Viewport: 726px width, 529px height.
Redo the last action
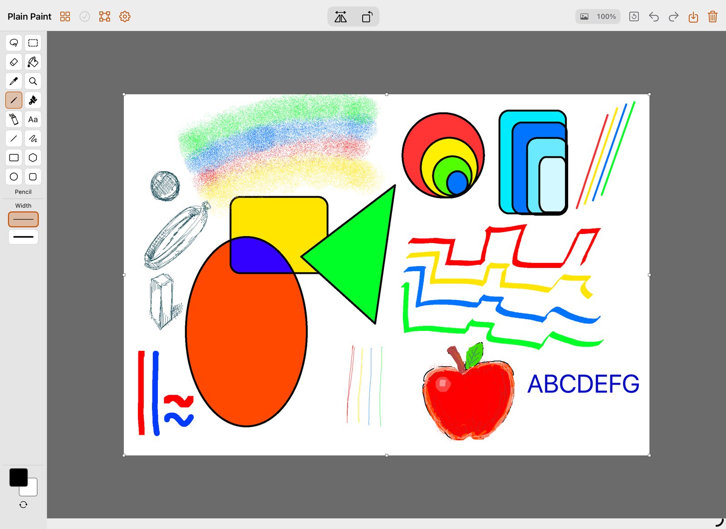(673, 17)
